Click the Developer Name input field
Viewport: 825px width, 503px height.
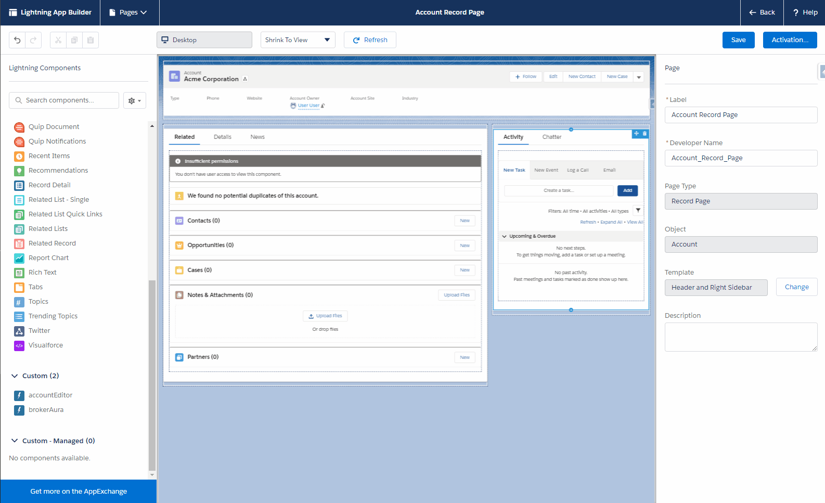[x=741, y=158]
